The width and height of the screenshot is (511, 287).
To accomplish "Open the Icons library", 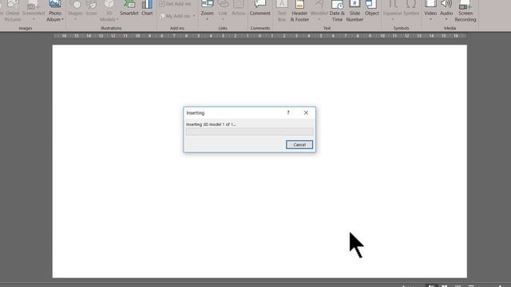I will 92,9.
